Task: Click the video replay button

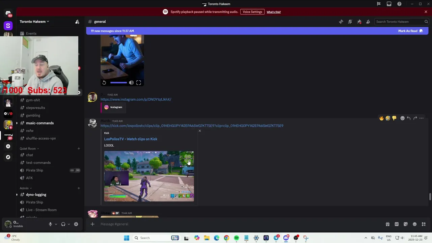Action: (x=104, y=83)
